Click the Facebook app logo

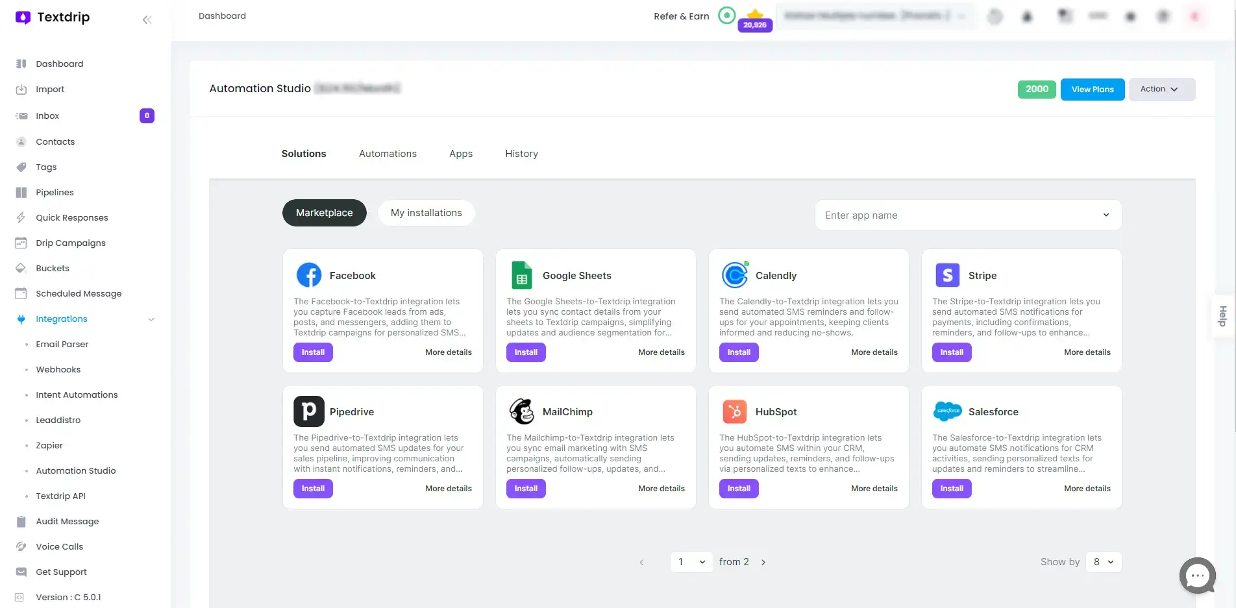(309, 275)
